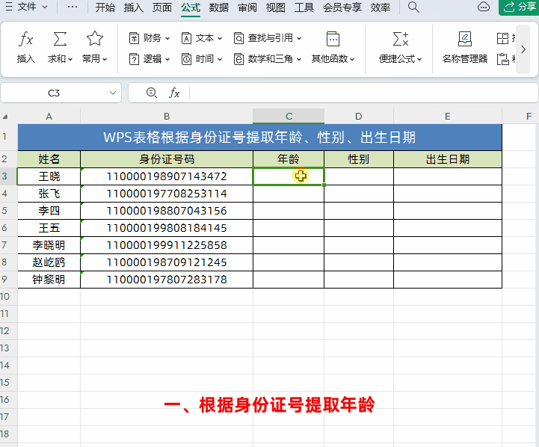The width and height of the screenshot is (539, 447).
Task: Expand the Other Functions dropdown arrow
Action: pyautogui.click(x=352, y=60)
